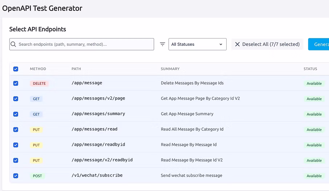Click summary Get App Message Summary
The width and height of the screenshot is (329, 191).
pos(187,114)
